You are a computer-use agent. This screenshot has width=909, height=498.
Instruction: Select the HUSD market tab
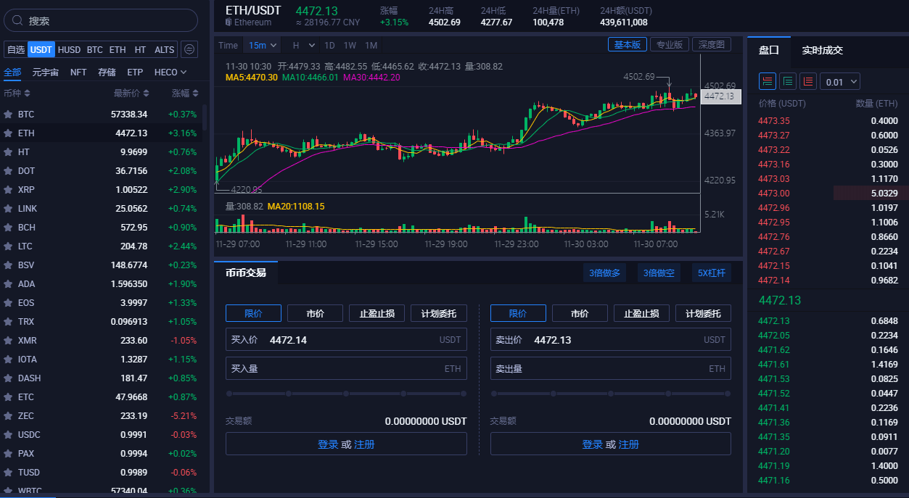point(70,49)
